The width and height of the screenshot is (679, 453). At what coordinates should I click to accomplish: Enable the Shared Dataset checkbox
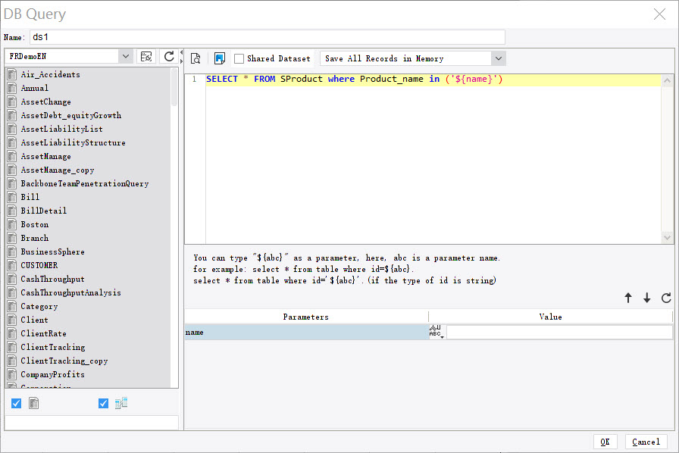239,58
